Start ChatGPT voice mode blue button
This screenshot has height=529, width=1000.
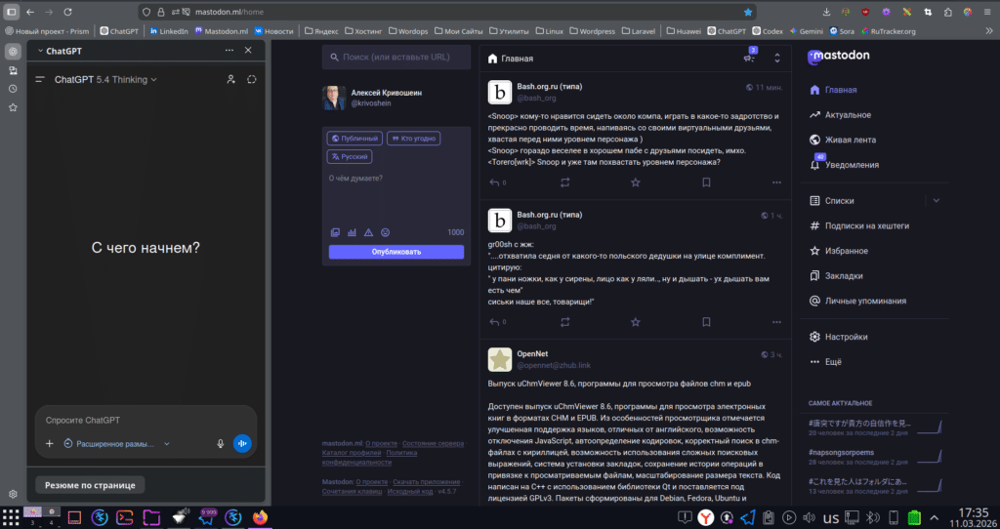point(242,443)
